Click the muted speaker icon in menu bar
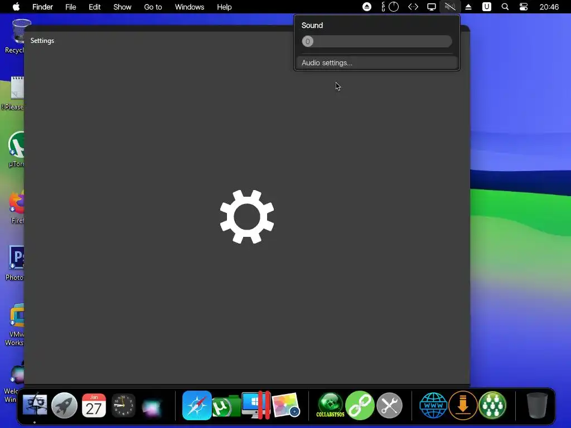Viewport: 571px width, 428px height. tap(450, 7)
